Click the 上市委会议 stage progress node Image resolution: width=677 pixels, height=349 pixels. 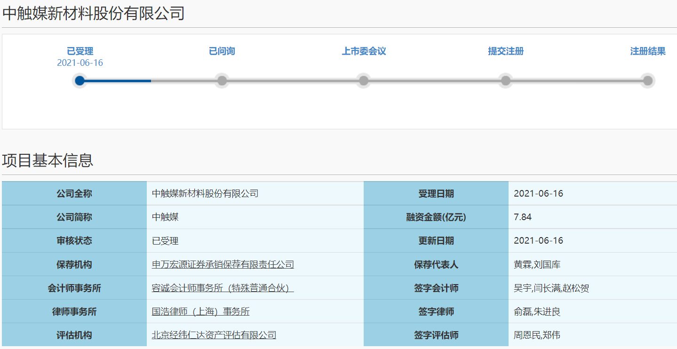[363, 80]
